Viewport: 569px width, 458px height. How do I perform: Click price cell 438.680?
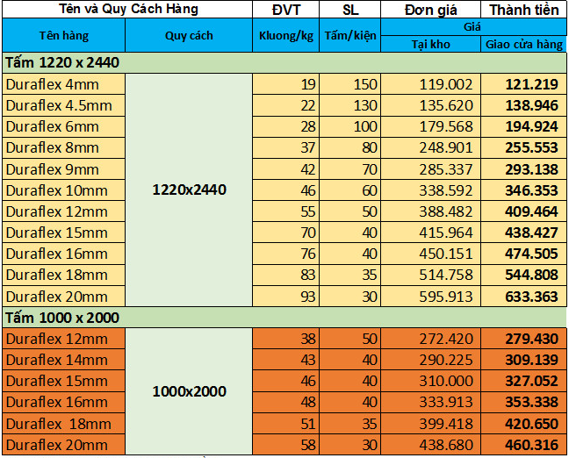[431, 445]
